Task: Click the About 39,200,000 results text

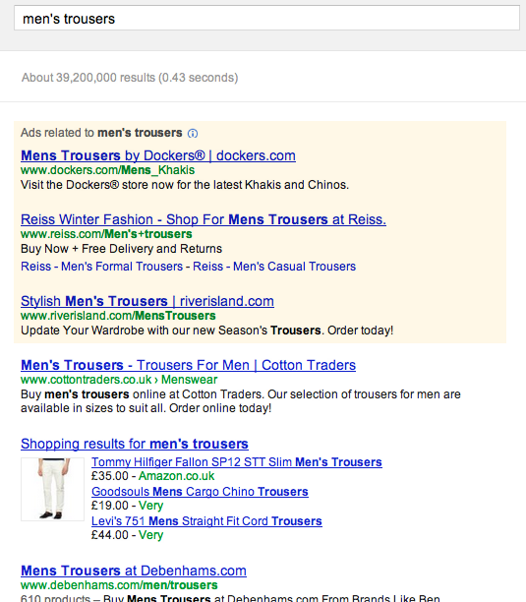Action: pos(130,78)
